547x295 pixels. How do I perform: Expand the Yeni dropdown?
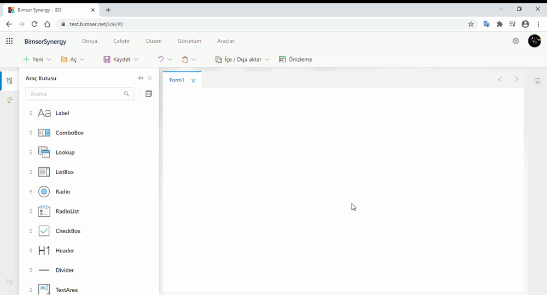tap(49, 60)
